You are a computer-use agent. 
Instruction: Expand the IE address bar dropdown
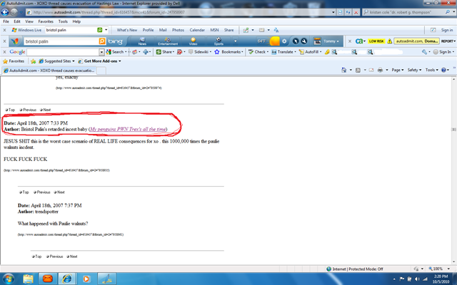(x=333, y=12)
